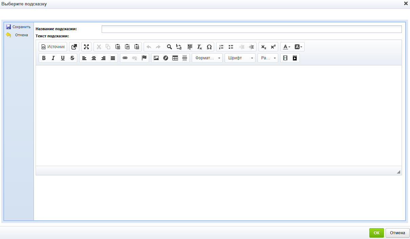Toggle maximize editor icon
Image resolution: width=410 pixels, height=239 pixels.
[86, 47]
